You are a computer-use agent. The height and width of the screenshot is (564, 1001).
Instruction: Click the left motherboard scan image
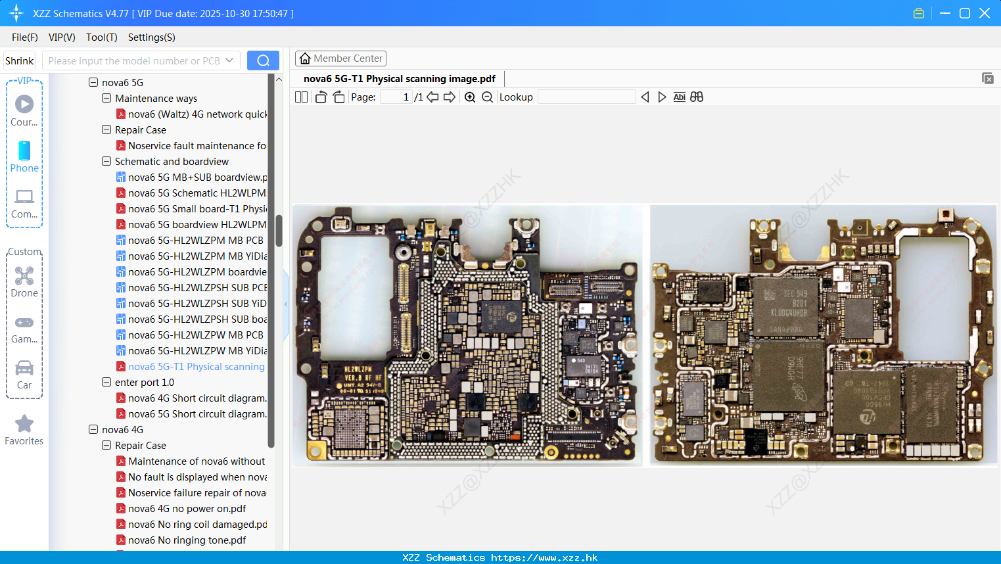click(467, 335)
